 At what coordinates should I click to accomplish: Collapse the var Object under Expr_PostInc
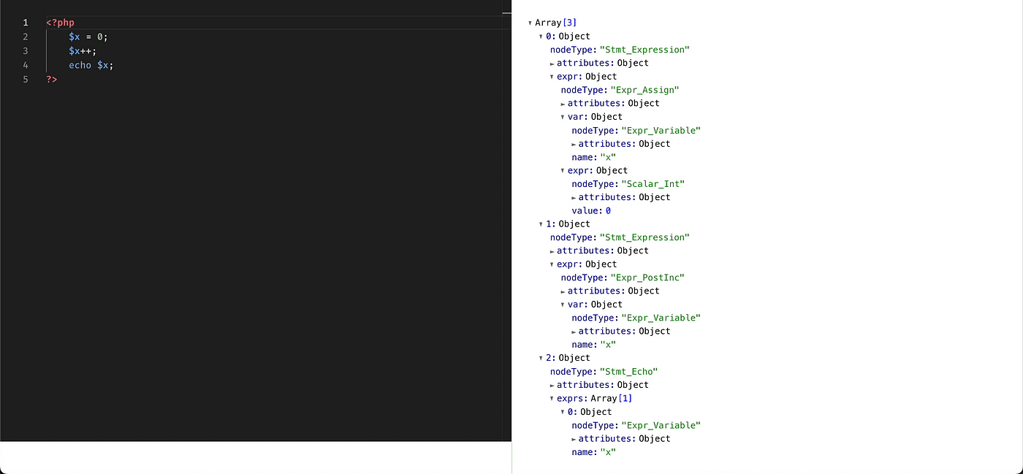561,304
